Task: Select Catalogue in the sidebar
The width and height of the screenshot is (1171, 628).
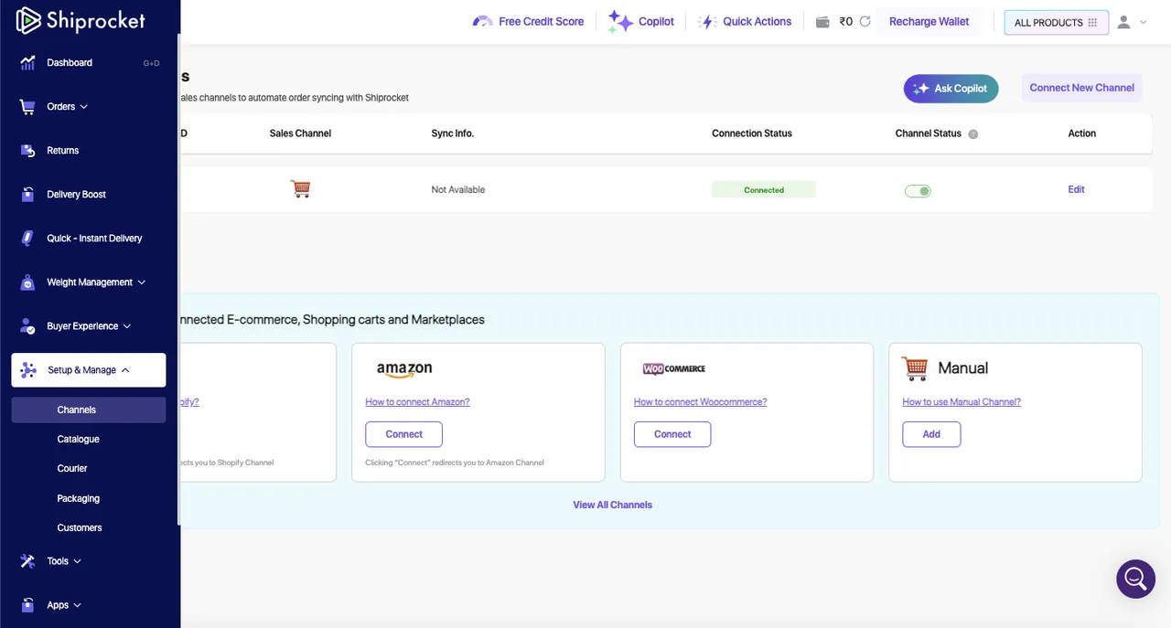Action: pos(78,440)
